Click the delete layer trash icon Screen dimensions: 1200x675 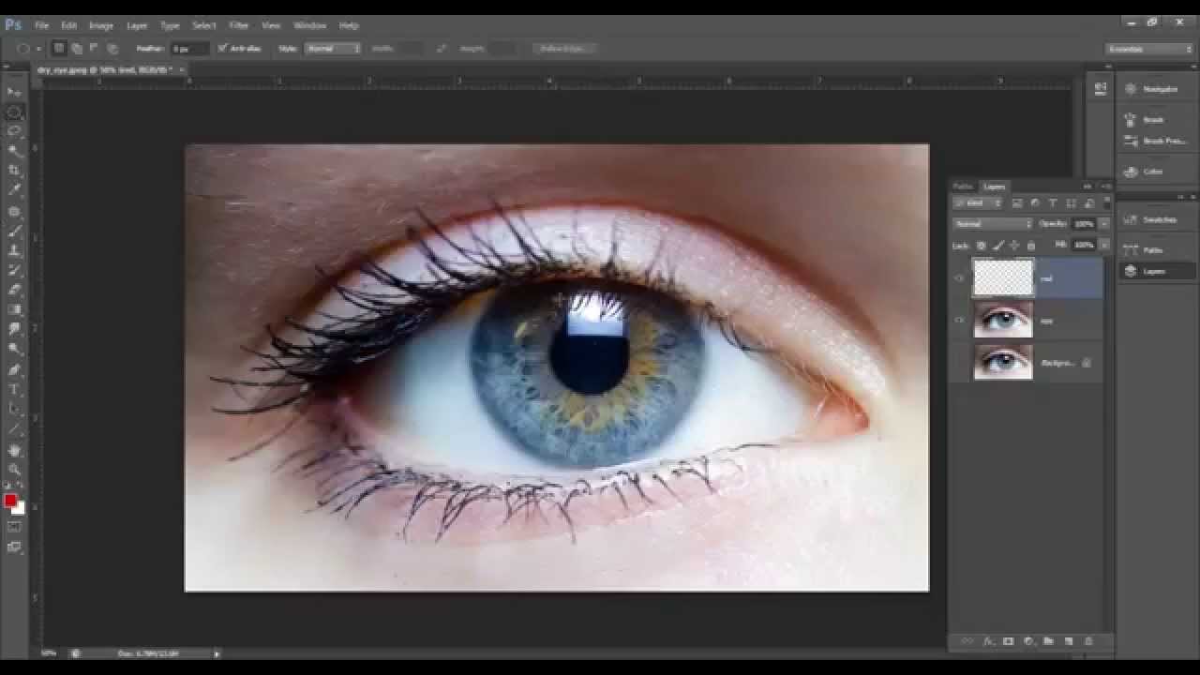point(1087,641)
